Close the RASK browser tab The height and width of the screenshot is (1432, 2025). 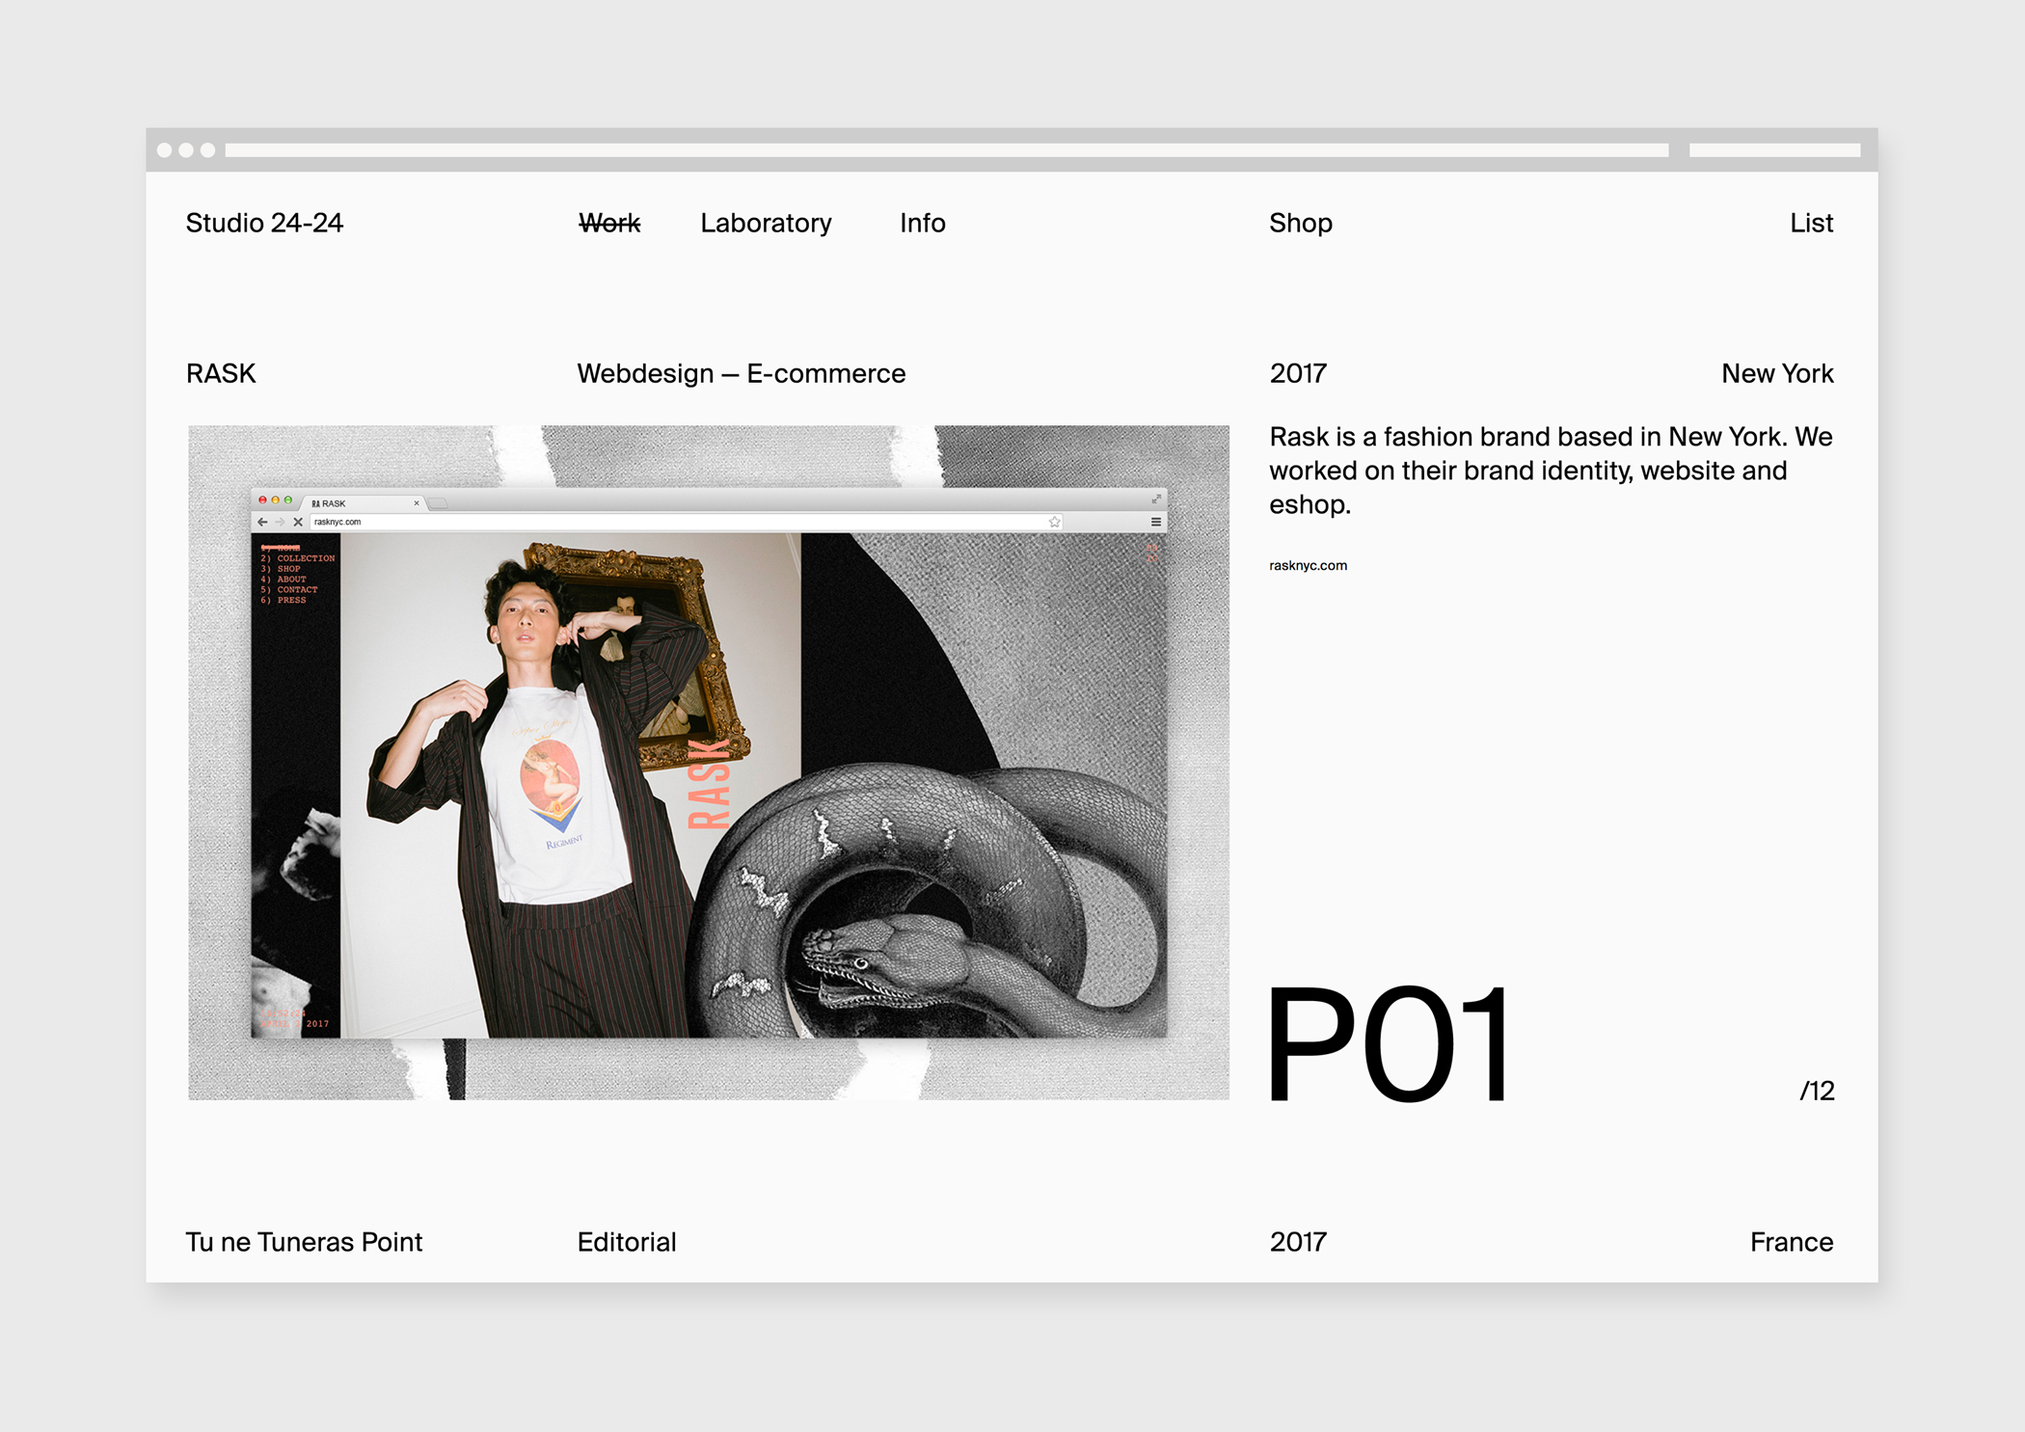(x=417, y=503)
